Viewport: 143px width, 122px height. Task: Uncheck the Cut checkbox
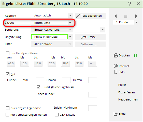pos(8,74)
